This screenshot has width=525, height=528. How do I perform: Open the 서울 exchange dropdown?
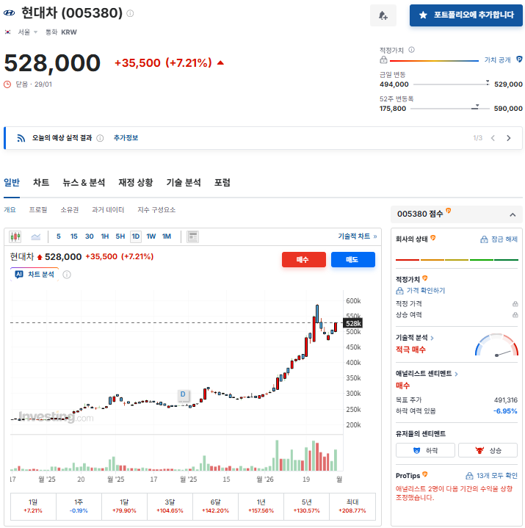pyautogui.click(x=28, y=32)
